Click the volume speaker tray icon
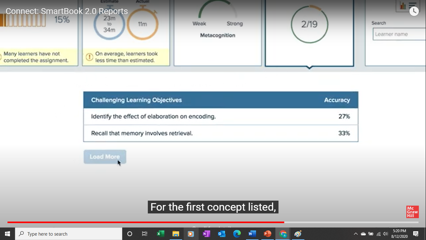The width and height of the screenshot is (426, 240). point(385,234)
